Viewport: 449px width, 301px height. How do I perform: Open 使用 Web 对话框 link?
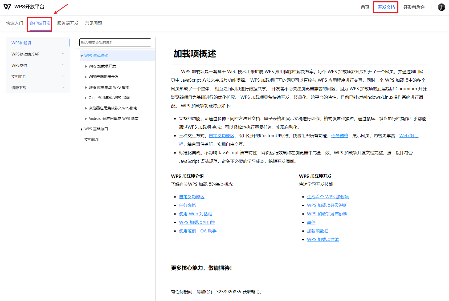[195, 214]
